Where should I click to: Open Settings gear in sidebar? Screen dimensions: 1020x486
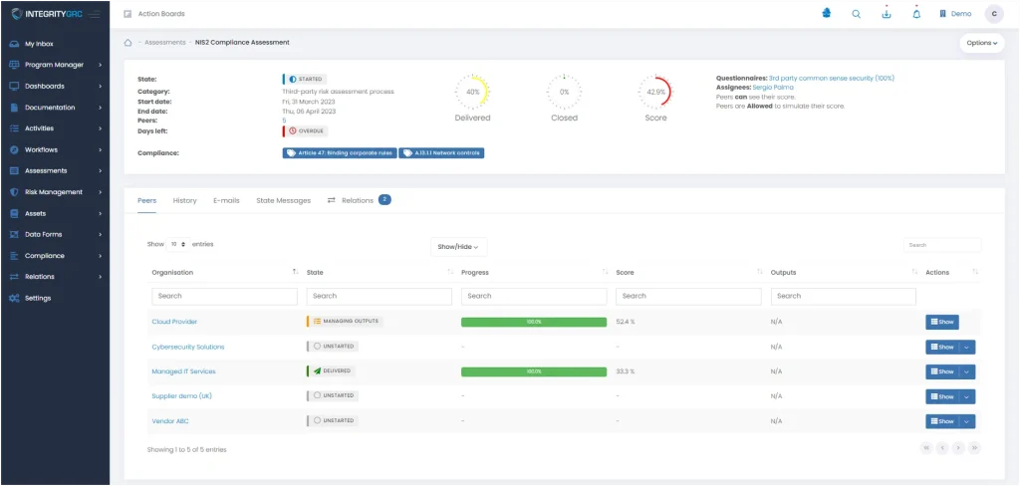38,298
